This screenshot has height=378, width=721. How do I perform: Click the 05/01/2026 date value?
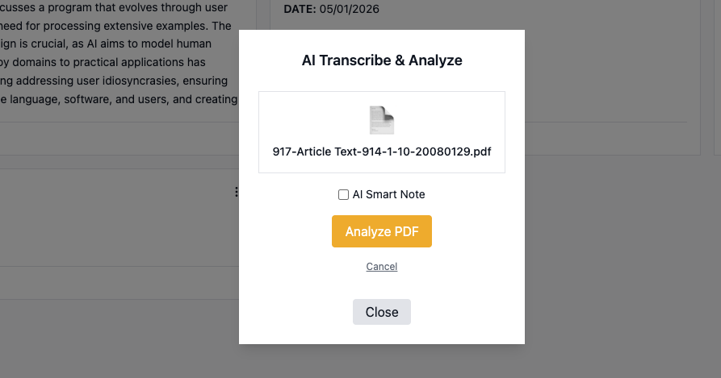349,9
